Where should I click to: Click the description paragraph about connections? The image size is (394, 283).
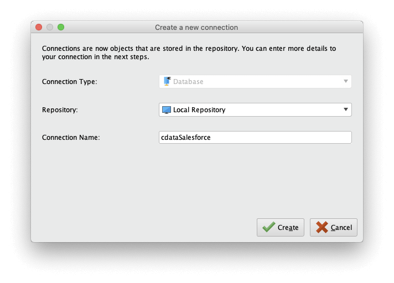[x=188, y=53]
